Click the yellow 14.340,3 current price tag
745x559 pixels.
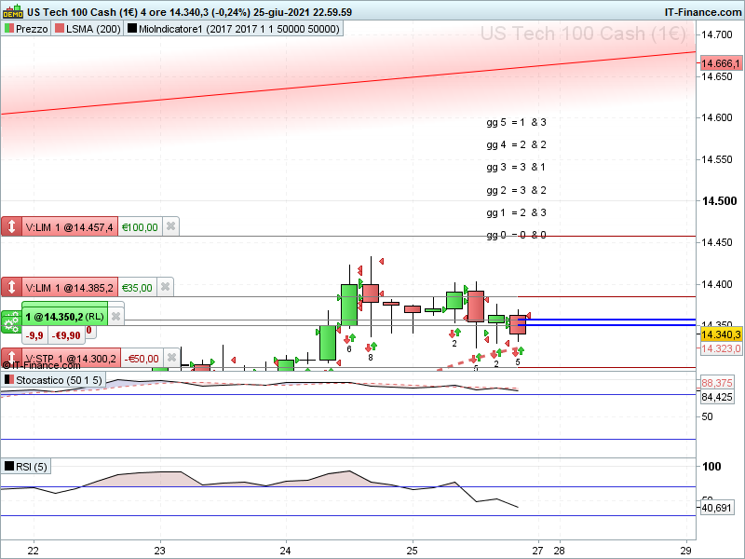[x=721, y=334]
